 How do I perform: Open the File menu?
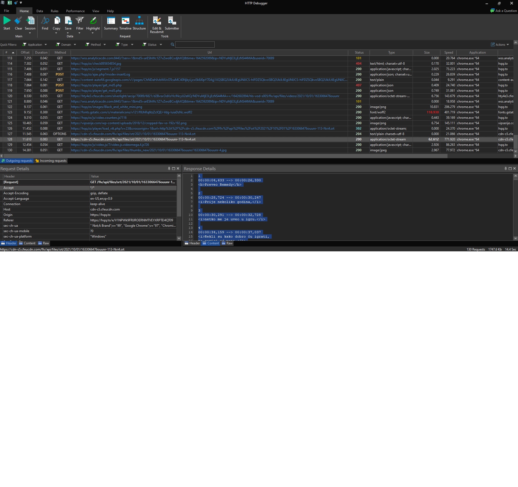6,11
